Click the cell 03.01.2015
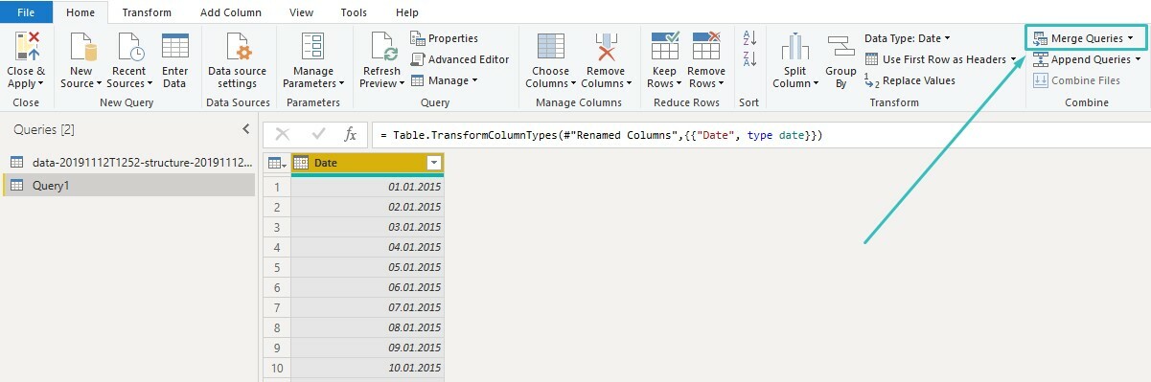The width and height of the screenshot is (1151, 382). [x=367, y=227]
